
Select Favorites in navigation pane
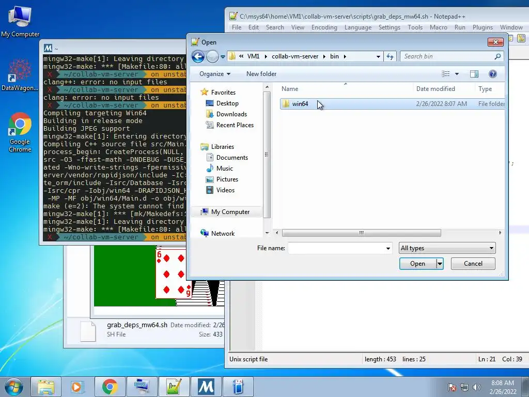tap(223, 92)
